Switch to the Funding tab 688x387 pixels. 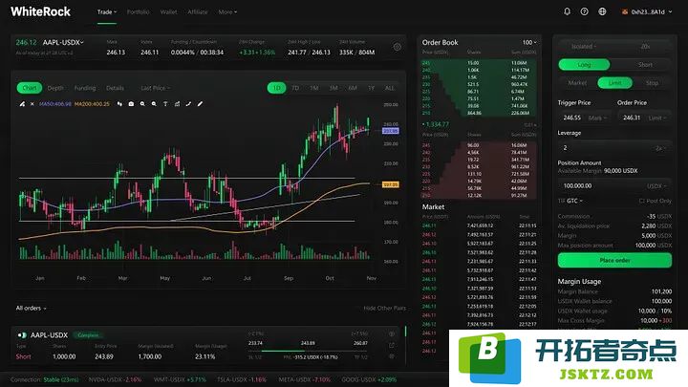coord(85,88)
